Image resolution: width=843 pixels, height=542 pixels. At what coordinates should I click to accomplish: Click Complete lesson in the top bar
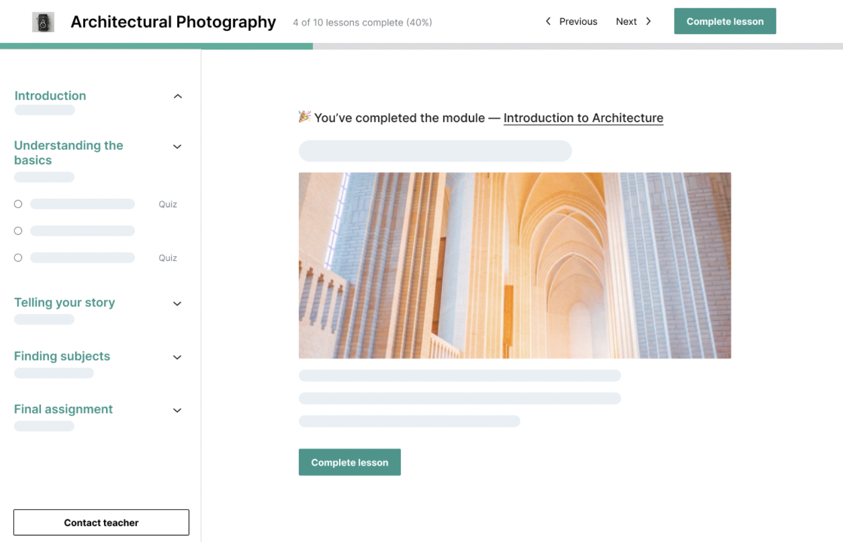point(725,21)
